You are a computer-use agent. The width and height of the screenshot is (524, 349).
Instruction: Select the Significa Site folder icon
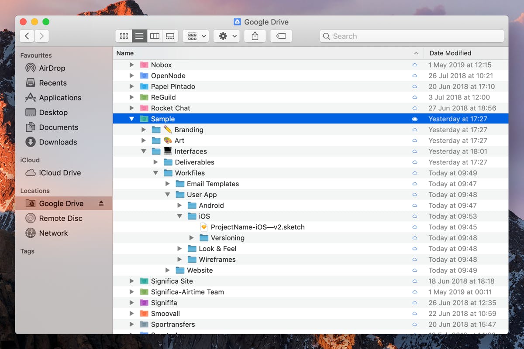tap(144, 281)
